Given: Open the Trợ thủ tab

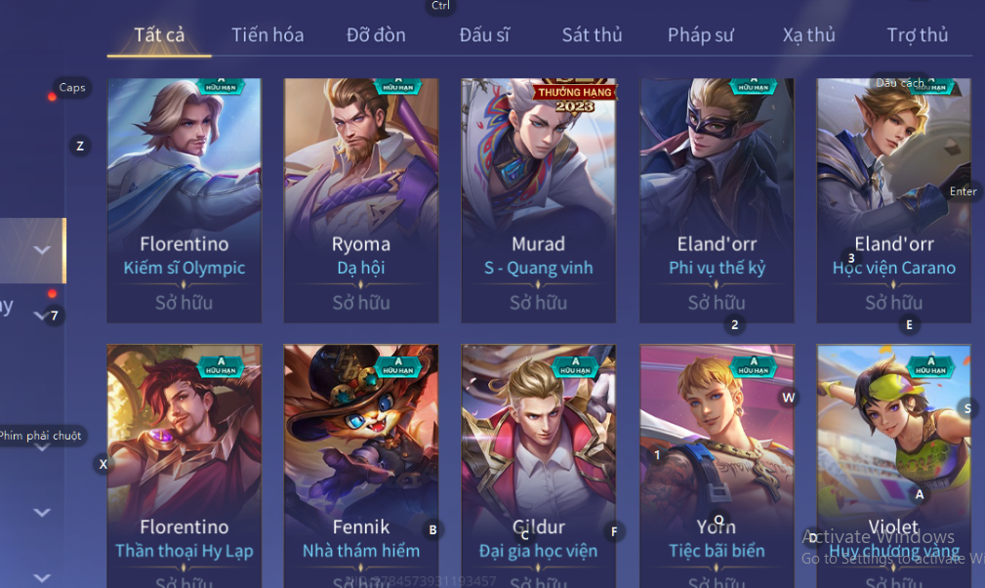Looking at the screenshot, I should pyautogui.click(x=918, y=34).
